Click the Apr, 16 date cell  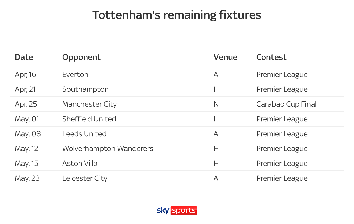pyautogui.click(x=26, y=75)
